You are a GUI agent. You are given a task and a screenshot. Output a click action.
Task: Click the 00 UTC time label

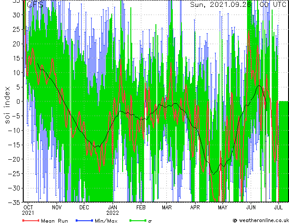pos(273,5)
